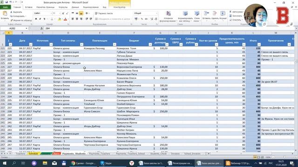The image size is (298, 167).
Task: Open the Тип оплаты filter dropdown
Action: 81,45
